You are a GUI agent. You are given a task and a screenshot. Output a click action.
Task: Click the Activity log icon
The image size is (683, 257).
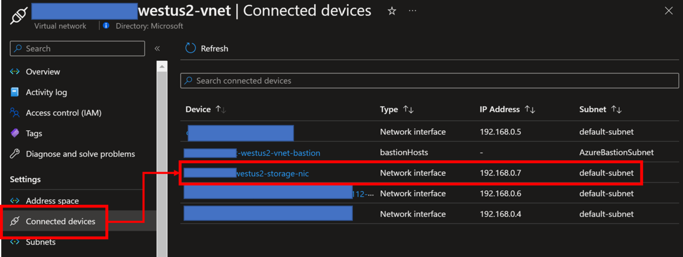(15, 92)
